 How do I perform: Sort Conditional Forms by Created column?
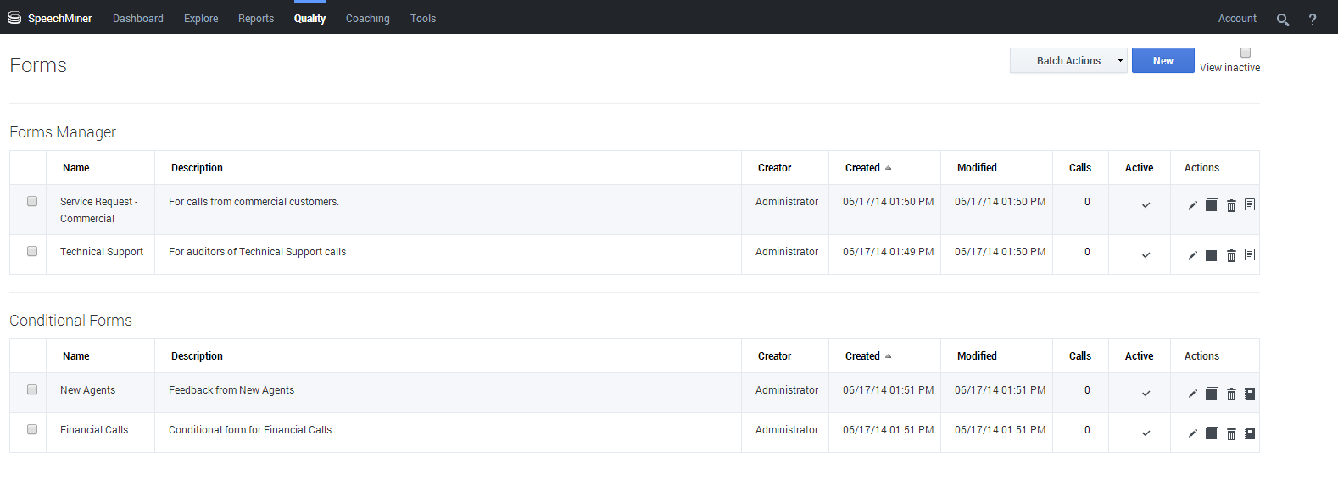point(863,356)
